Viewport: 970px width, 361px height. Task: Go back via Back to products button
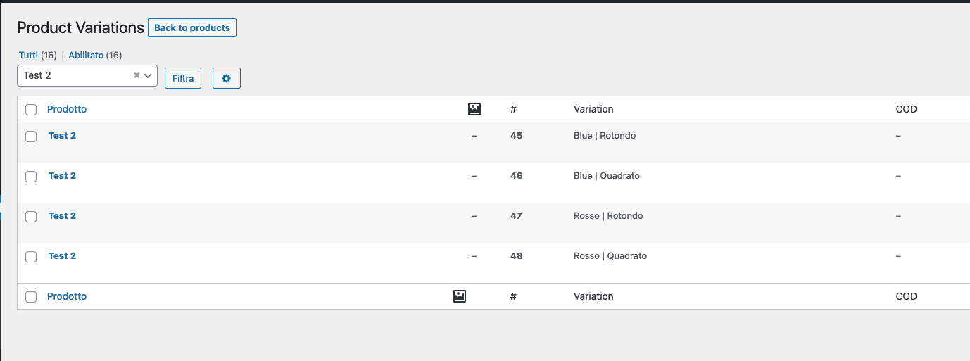click(x=192, y=27)
